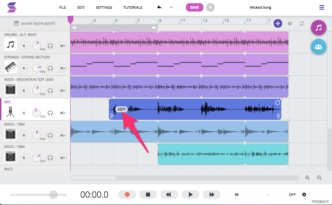This screenshot has width=332, height=205.
Task: Click the transport bar gear icon
Action: tap(304, 195)
